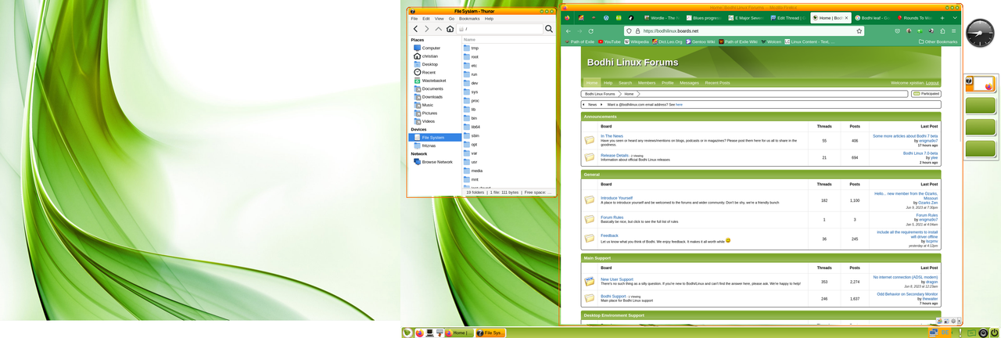The image size is (1001, 338).
Task: Open the New User Support board
Action: (x=617, y=279)
